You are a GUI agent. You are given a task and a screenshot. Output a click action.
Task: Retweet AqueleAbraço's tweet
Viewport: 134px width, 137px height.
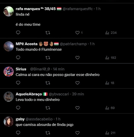click(48, 108)
